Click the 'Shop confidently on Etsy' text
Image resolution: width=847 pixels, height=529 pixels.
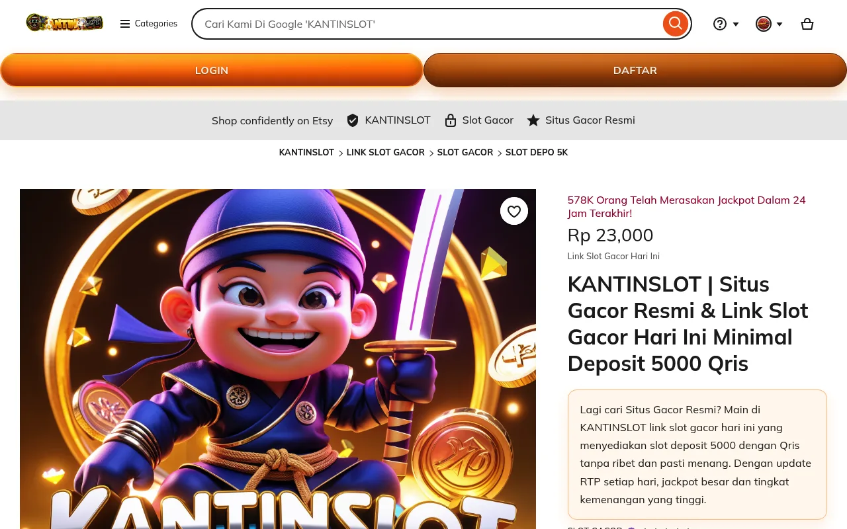[272, 120]
